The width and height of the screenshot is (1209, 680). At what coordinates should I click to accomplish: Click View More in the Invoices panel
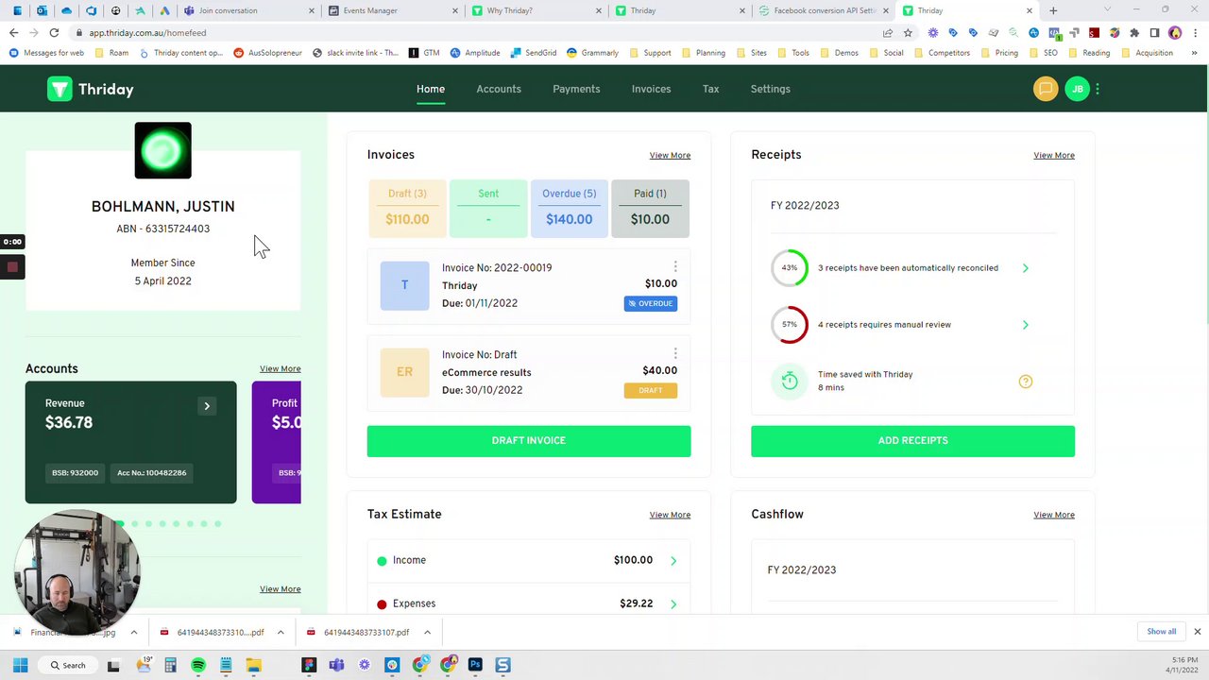670,155
